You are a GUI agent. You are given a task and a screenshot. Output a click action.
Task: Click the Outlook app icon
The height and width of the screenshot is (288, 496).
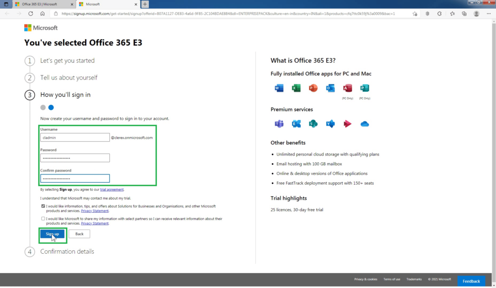coord(330,88)
